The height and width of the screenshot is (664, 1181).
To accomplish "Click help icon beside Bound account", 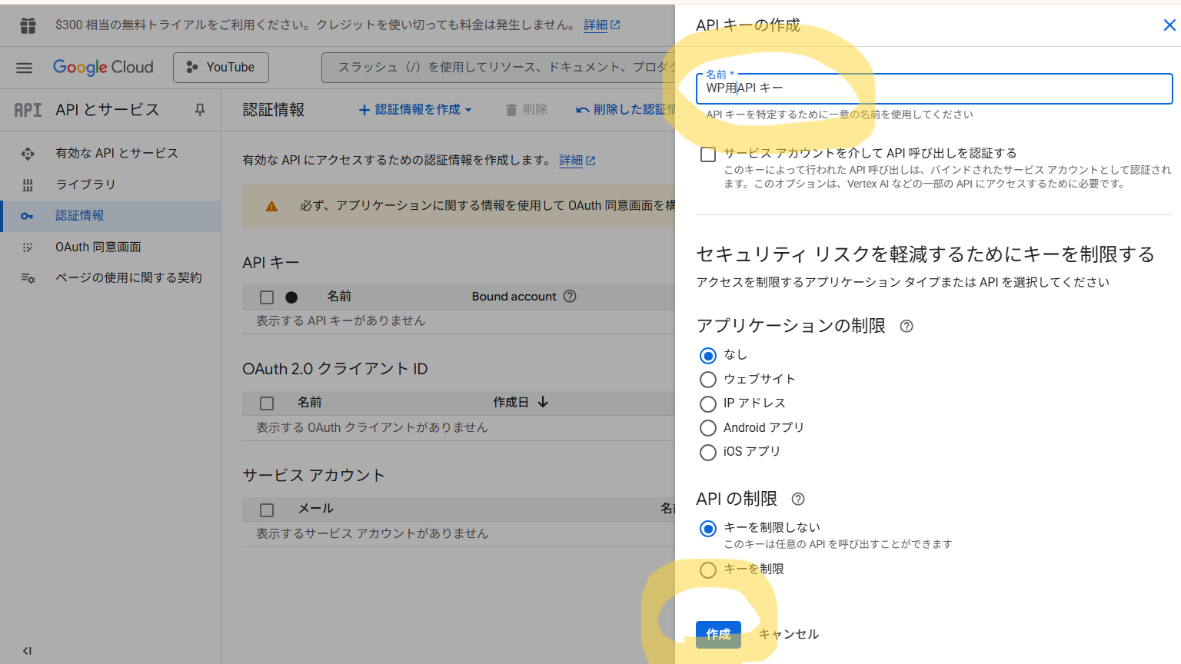I will [x=570, y=297].
